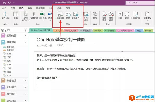This screenshot has height=102, width=155.
Task: Insert today's 日期
Action: [x=120, y=15]
